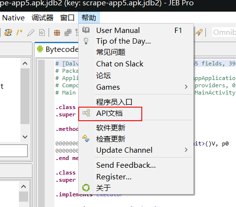The width and height of the screenshot is (236, 207).
Task: Select 检查更新 menu entry
Action: coord(136,139)
